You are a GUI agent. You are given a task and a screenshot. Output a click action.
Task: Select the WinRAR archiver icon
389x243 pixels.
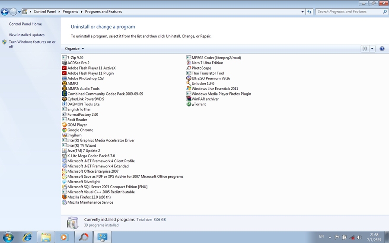188,99
